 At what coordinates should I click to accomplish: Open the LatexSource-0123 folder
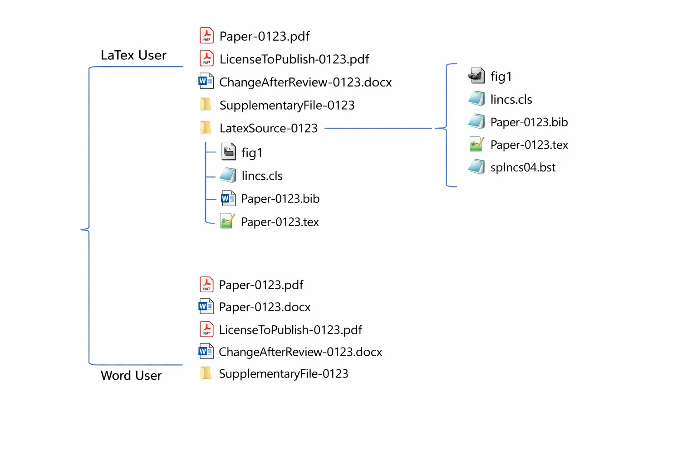click(x=206, y=127)
